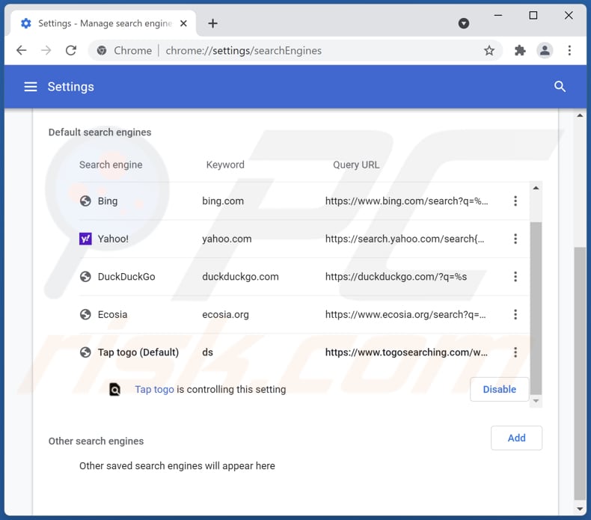
Task: Open the Tap togo extension link
Action: (x=154, y=389)
